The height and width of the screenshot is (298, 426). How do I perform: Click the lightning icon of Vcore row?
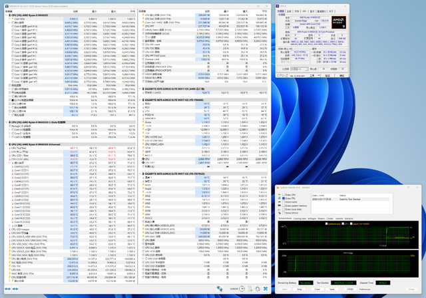143,122
